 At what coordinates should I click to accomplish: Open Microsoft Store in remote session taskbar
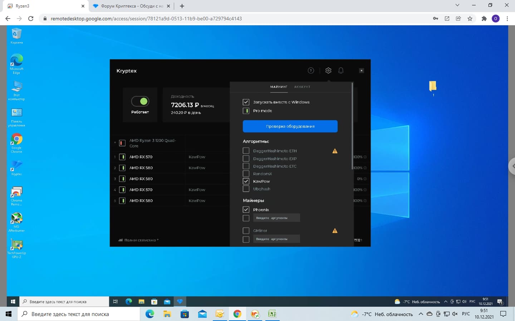click(154, 301)
